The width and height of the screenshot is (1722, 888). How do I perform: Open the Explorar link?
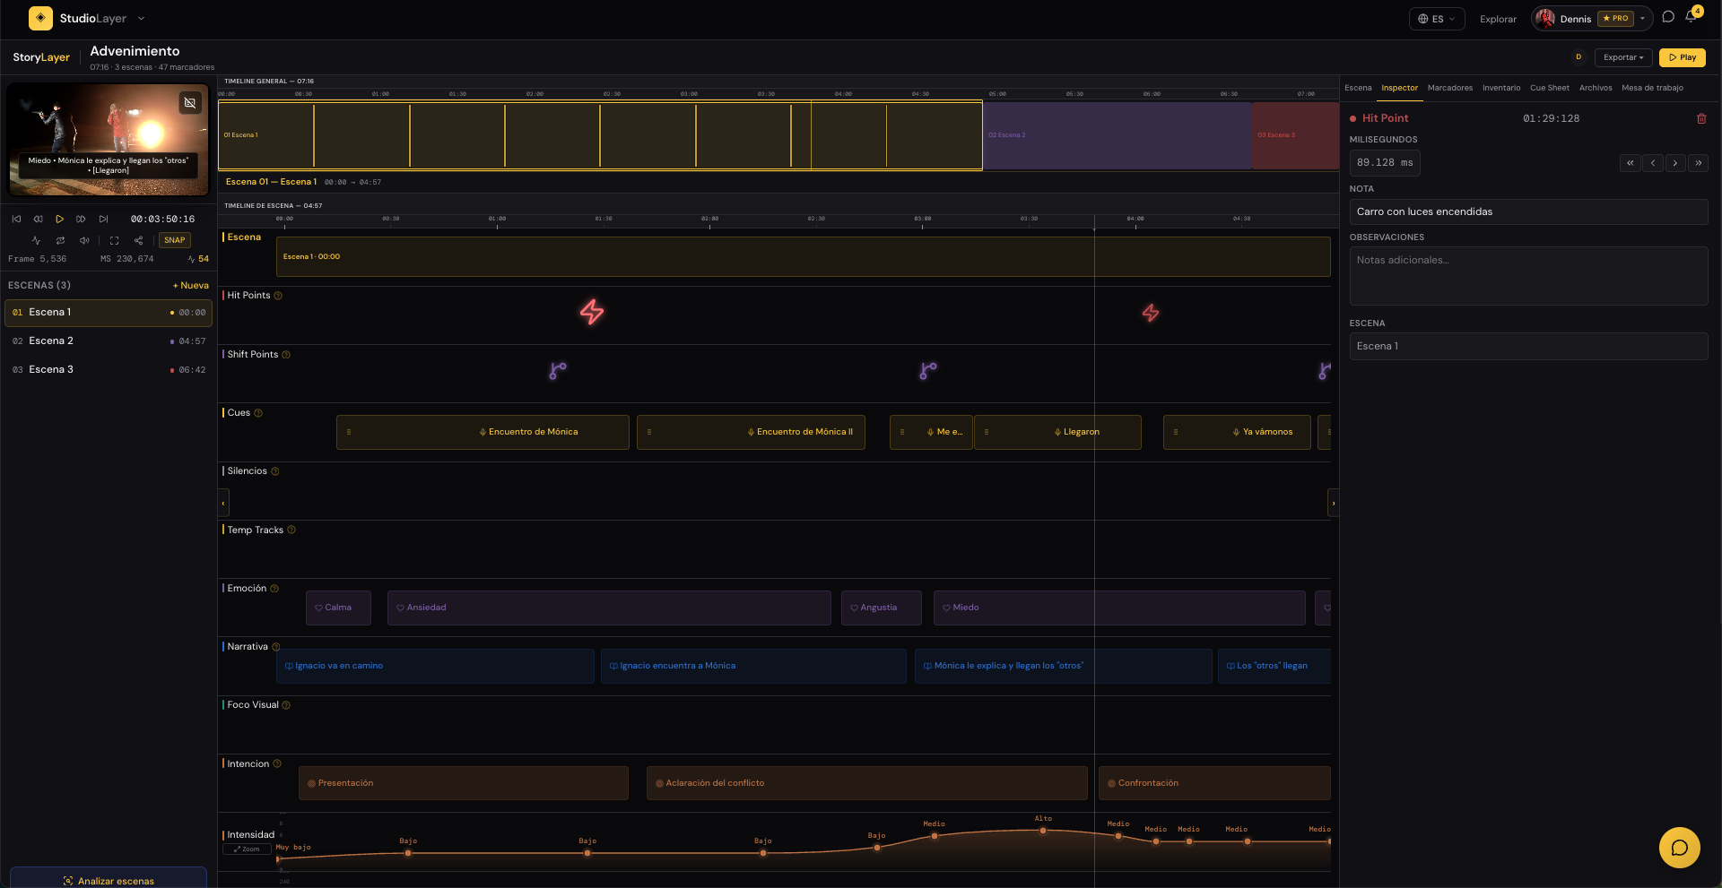click(x=1498, y=19)
